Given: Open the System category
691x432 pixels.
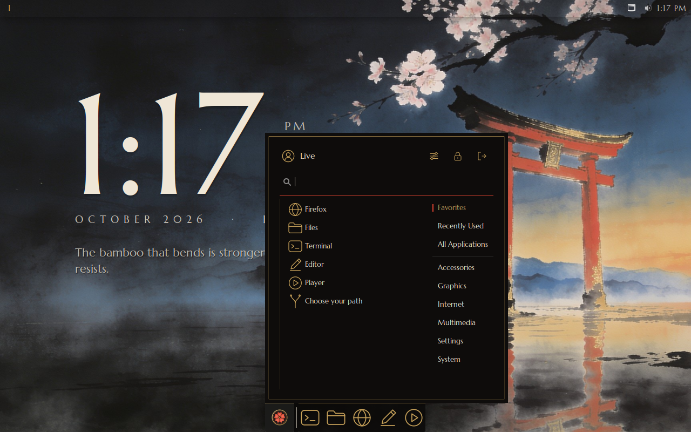Looking at the screenshot, I should coord(463,359).
